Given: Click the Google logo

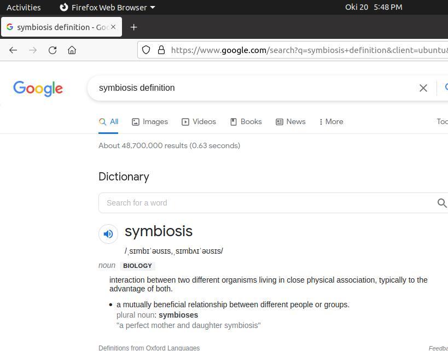Looking at the screenshot, I should (x=38, y=88).
